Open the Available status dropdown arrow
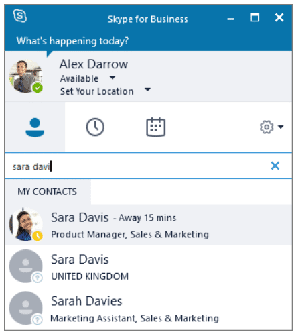 (113, 78)
